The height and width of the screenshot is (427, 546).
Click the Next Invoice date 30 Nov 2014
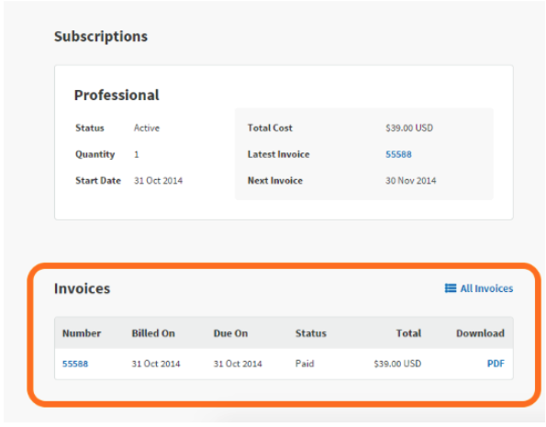tap(410, 181)
